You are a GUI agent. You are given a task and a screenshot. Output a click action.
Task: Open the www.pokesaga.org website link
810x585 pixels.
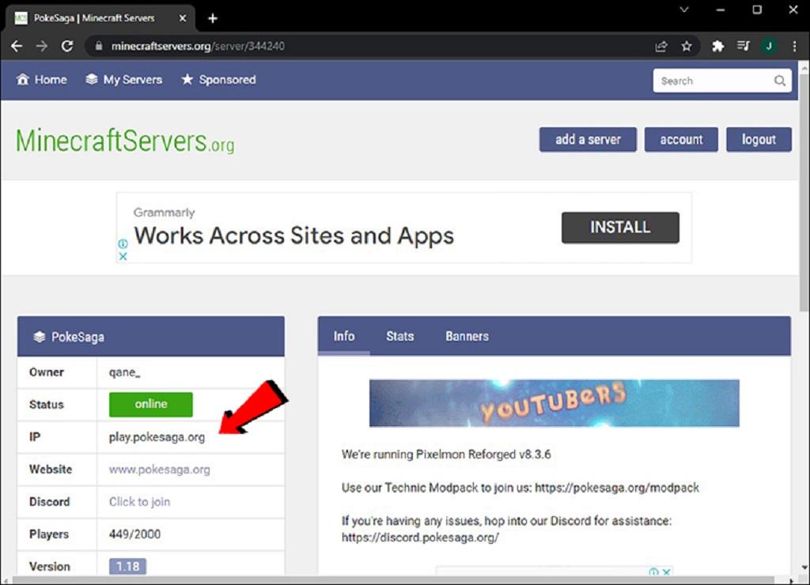[159, 470]
